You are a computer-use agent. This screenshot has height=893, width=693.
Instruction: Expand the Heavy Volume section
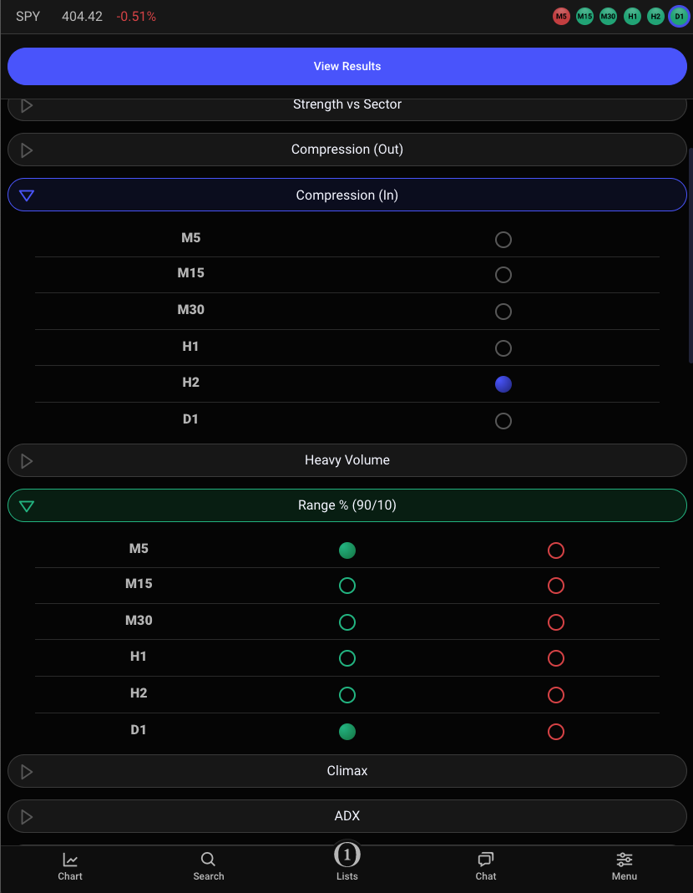347,460
